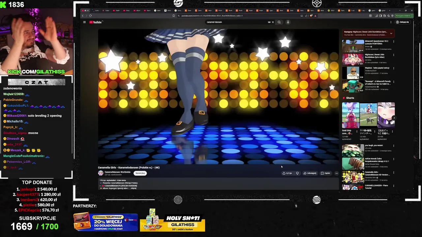Click the YouTube search magnifier button
422x237 pixels.
[279, 22]
